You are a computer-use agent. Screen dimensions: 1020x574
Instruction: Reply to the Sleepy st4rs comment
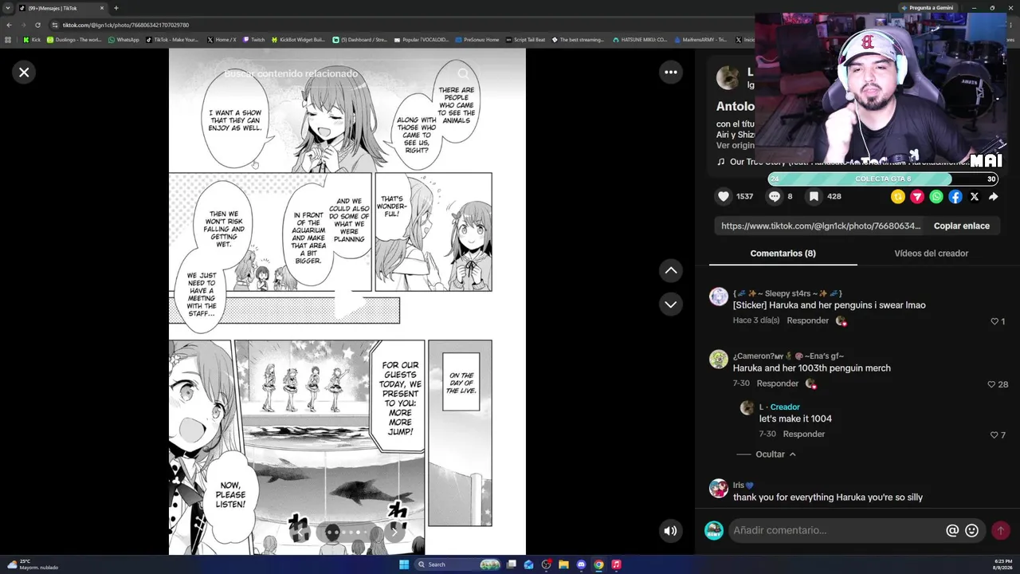point(807,320)
